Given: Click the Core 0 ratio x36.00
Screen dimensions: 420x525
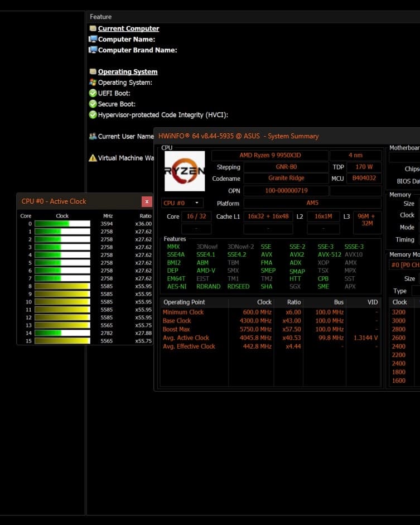Looking at the screenshot, I should click(143, 224).
